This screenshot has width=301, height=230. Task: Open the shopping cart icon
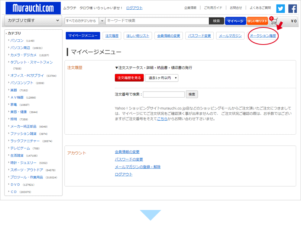(x=274, y=21)
